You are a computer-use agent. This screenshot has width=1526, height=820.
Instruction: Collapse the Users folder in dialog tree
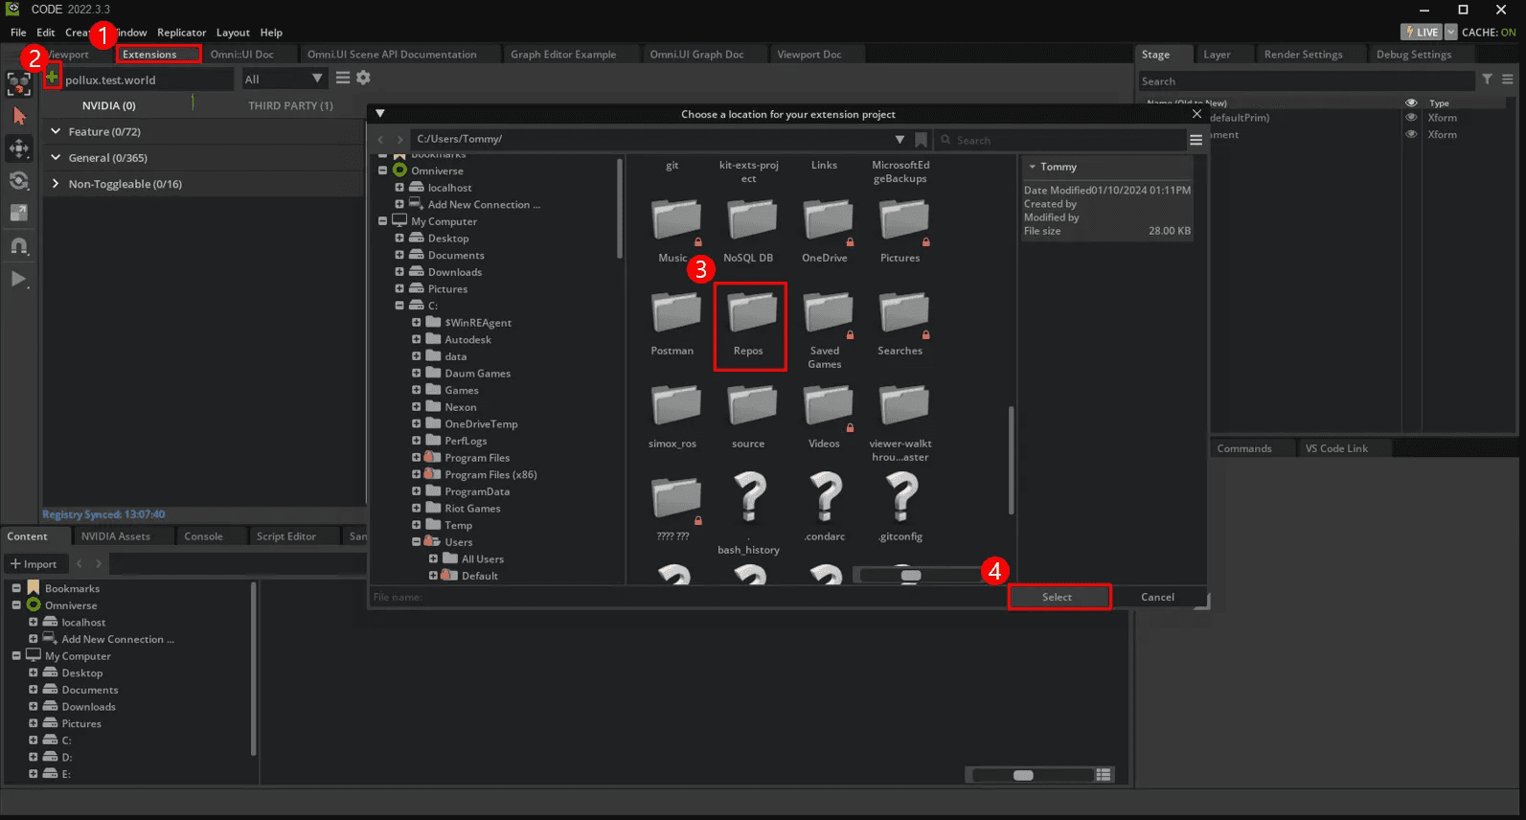417,542
